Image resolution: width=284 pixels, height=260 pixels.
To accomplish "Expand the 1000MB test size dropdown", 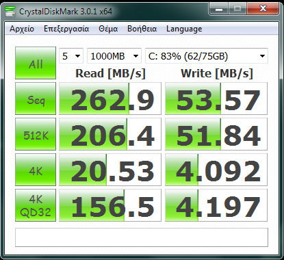I will tap(114, 56).
